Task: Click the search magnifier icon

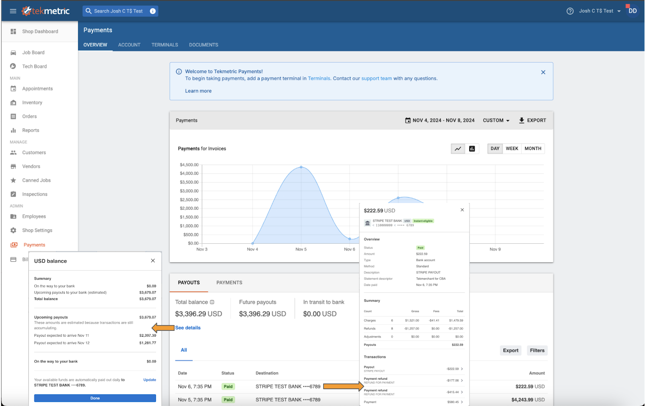Action: click(x=88, y=11)
